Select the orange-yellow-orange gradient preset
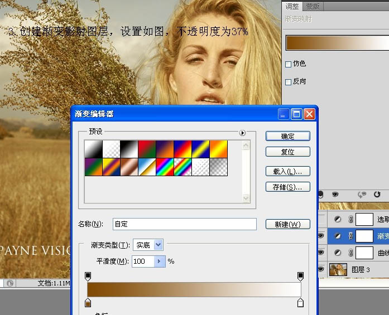This screenshot has width=389, height=315. point(218,149)
